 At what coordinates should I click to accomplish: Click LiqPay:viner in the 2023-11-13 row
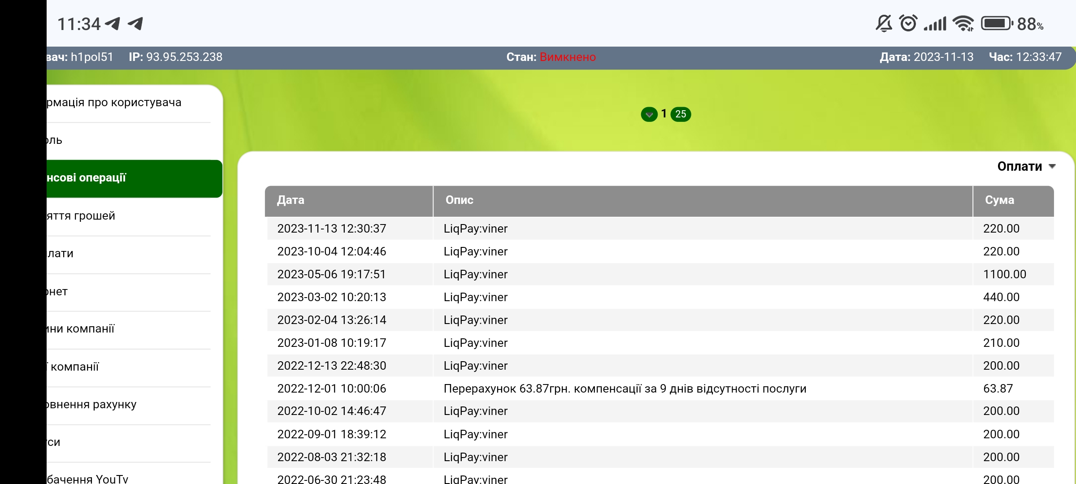(475, 229)
